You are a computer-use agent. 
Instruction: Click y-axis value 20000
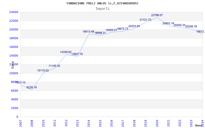[x=14, y=29]
